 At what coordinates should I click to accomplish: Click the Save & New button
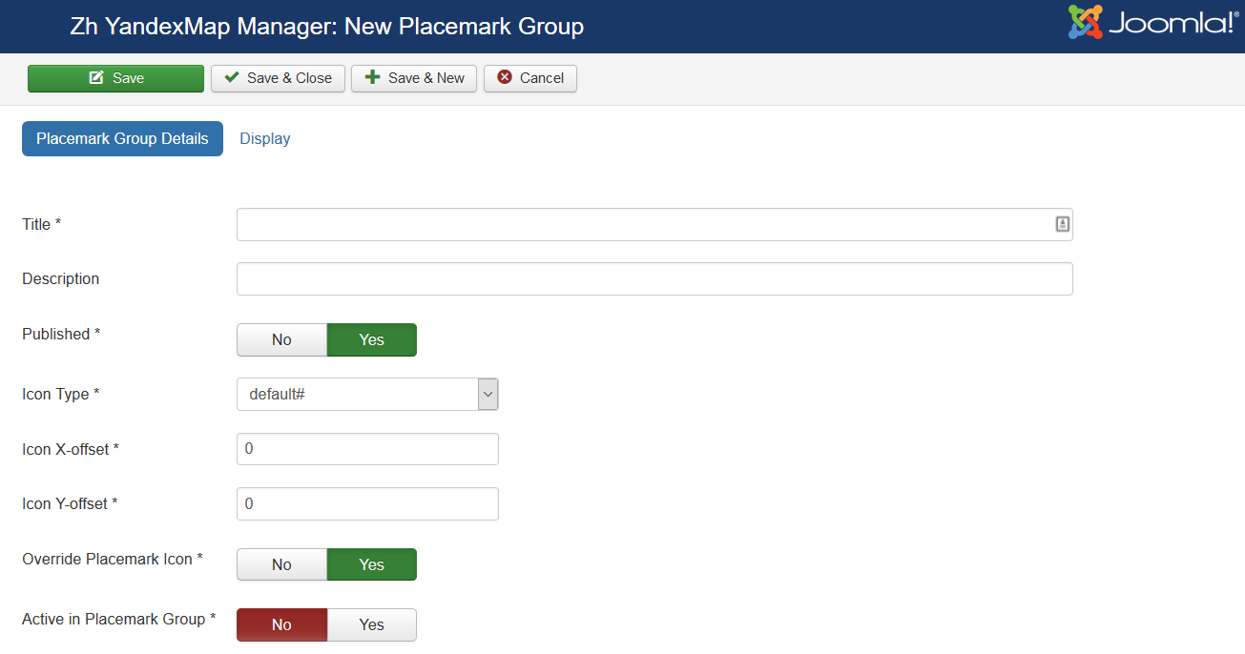(414, 78)
